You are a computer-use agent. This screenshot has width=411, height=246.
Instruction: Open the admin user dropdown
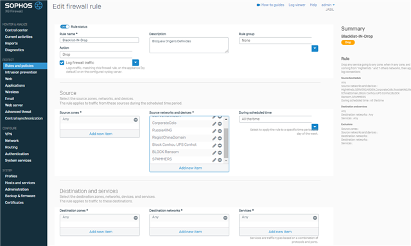pos(328,5)
